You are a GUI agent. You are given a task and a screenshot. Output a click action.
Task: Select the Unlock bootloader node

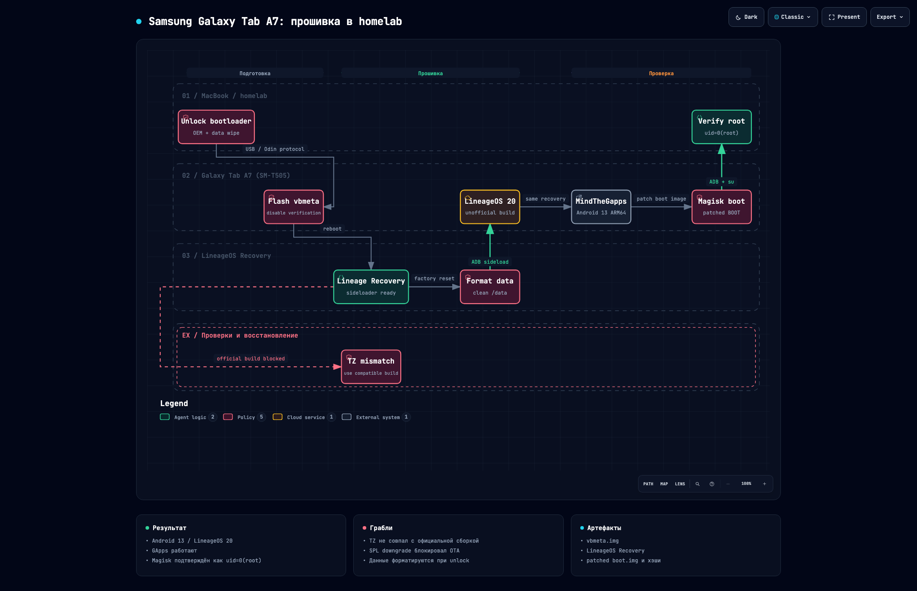216,127
